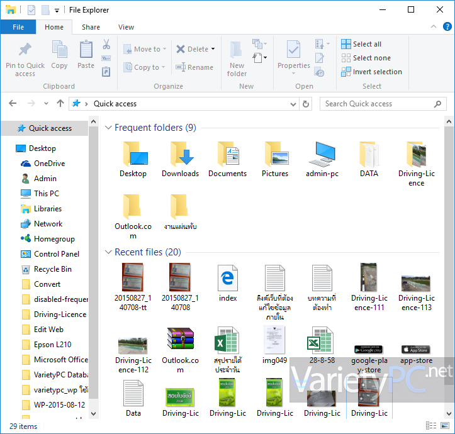Viewport: 455px width, 434px height.
Task: Click the Cut scissors icon
Action: [x=106, y=45]
